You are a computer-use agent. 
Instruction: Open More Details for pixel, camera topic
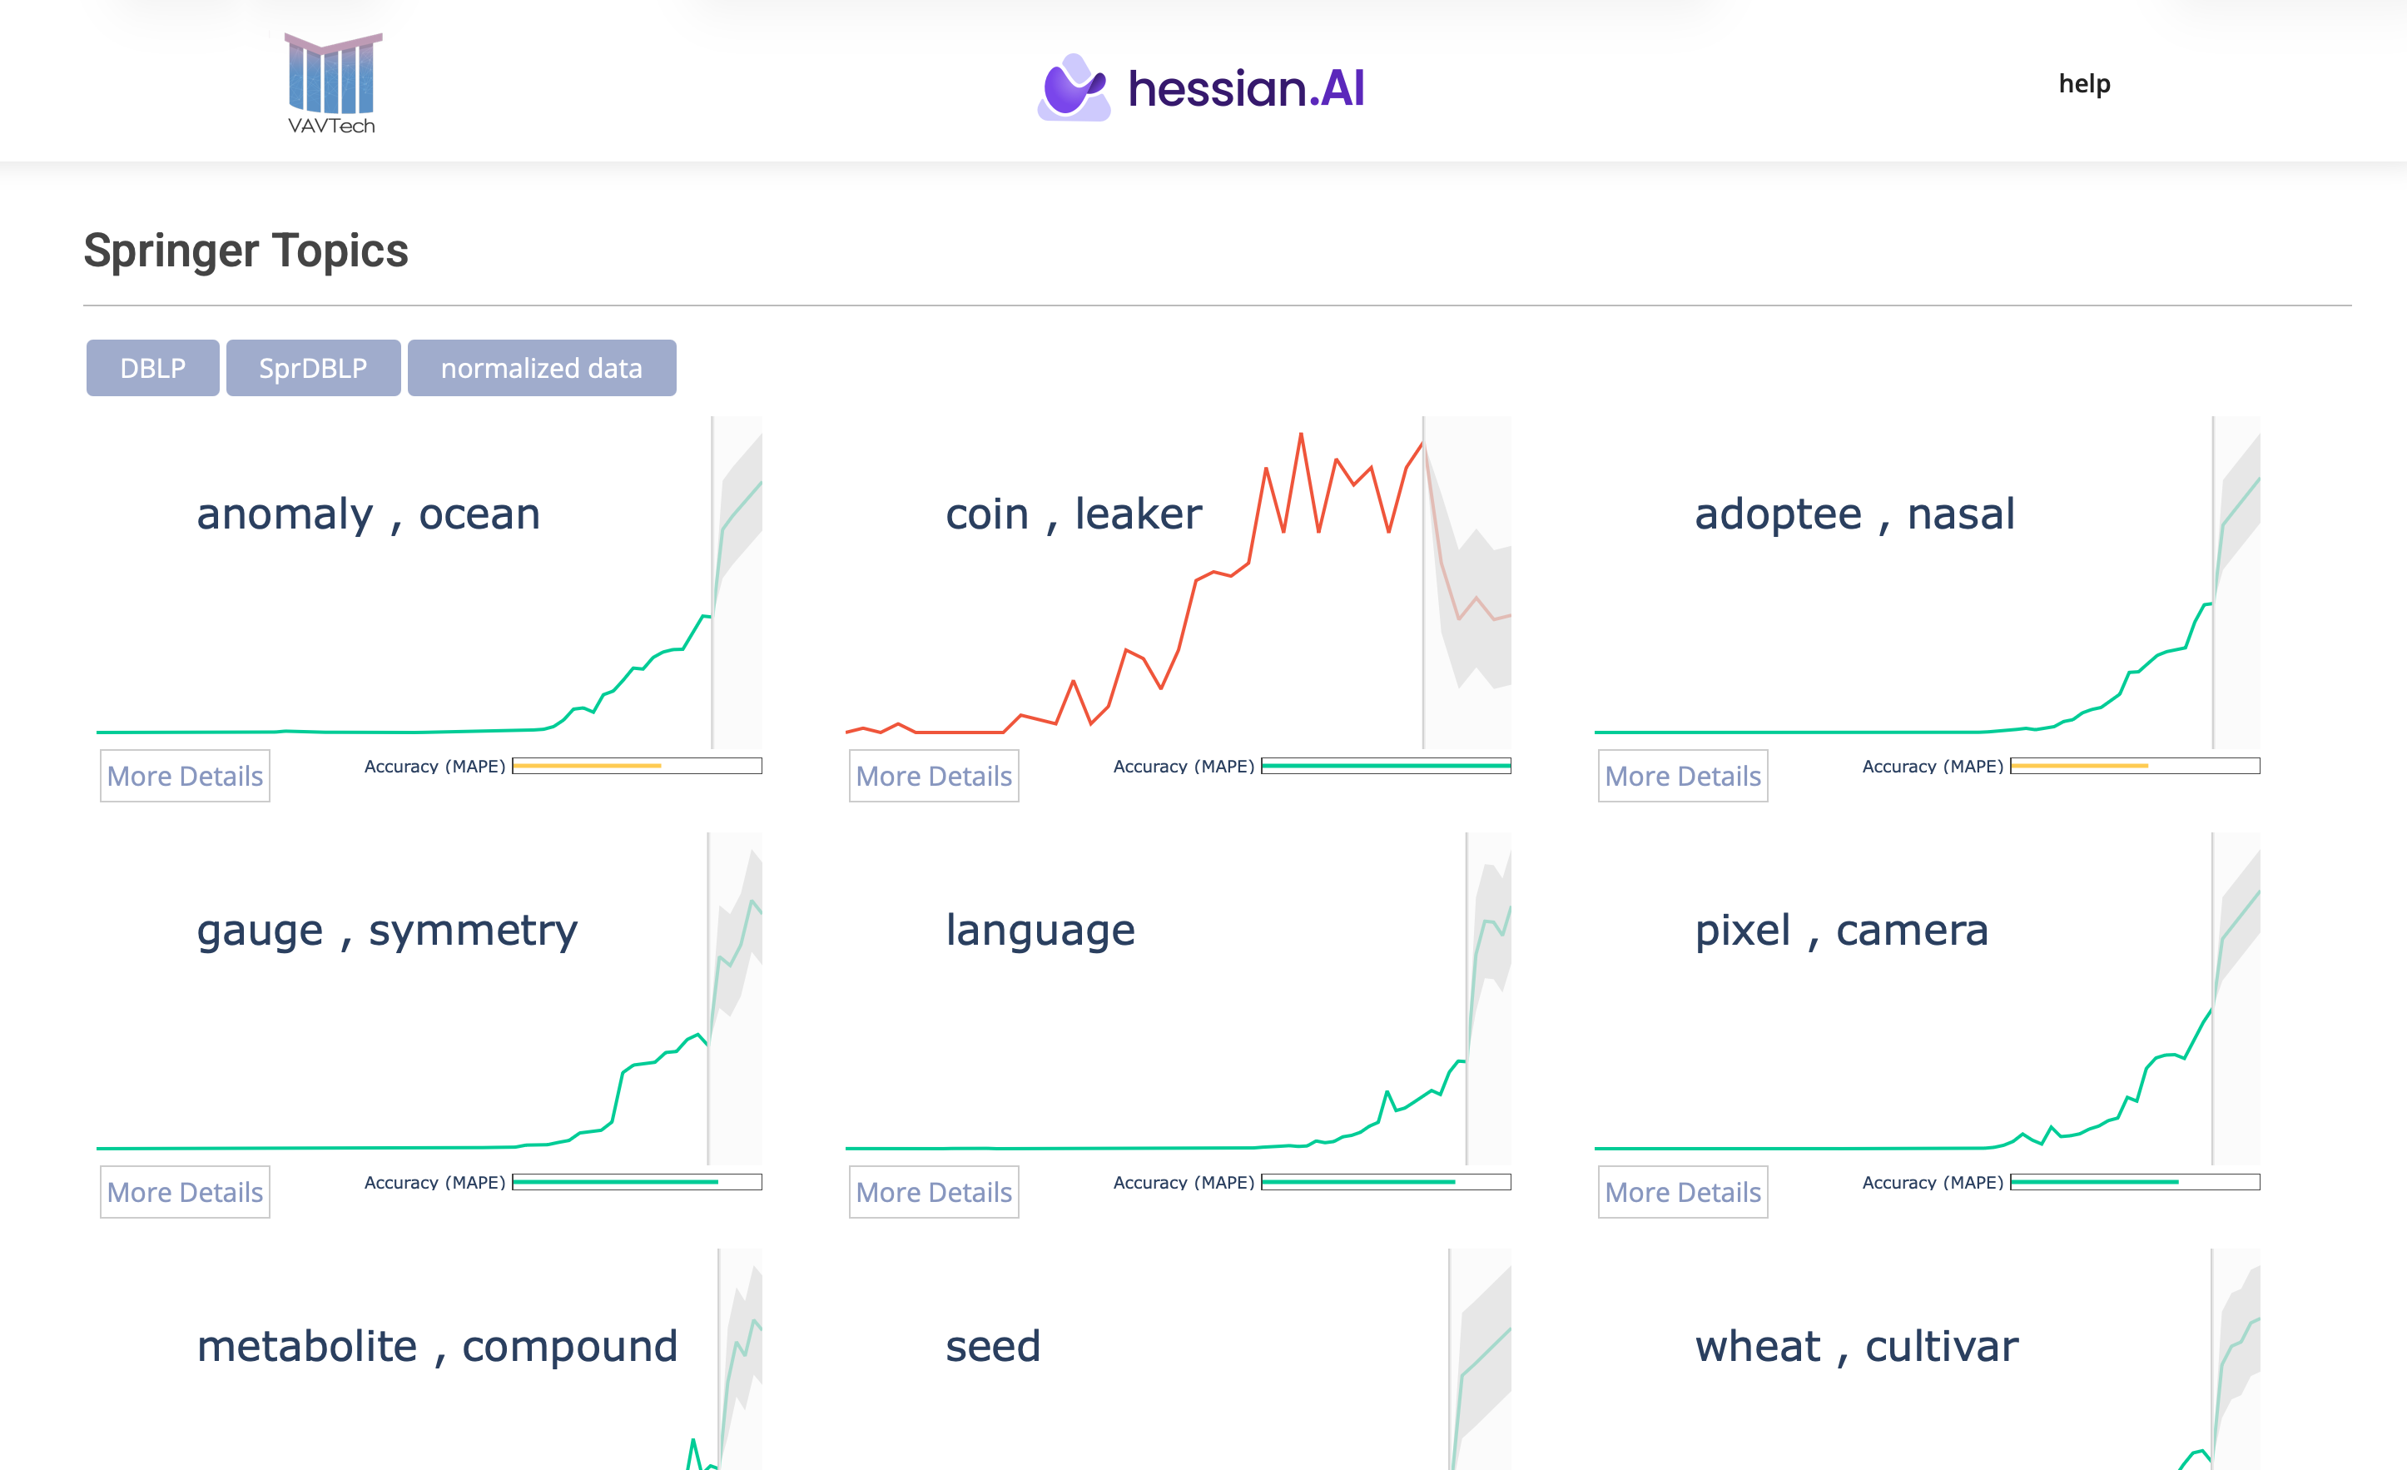[1682, 1192]
